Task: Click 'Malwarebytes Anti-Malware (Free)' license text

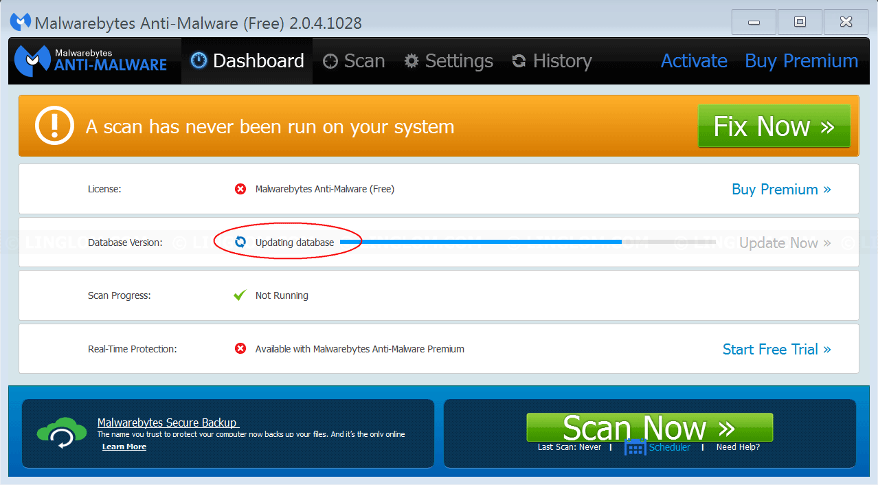Action: pyautogui.click(x=325, y=189)
